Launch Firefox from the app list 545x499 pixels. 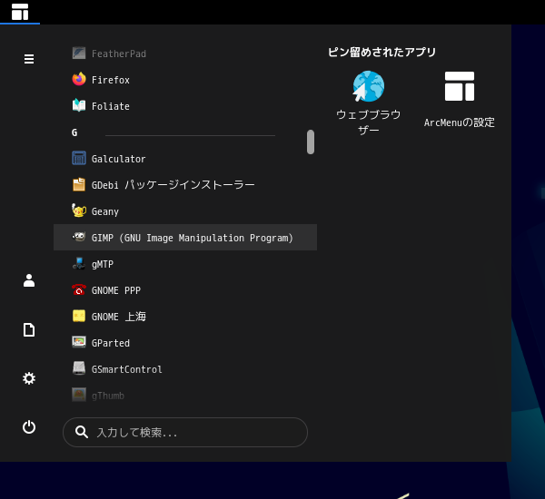coord(185,80)
